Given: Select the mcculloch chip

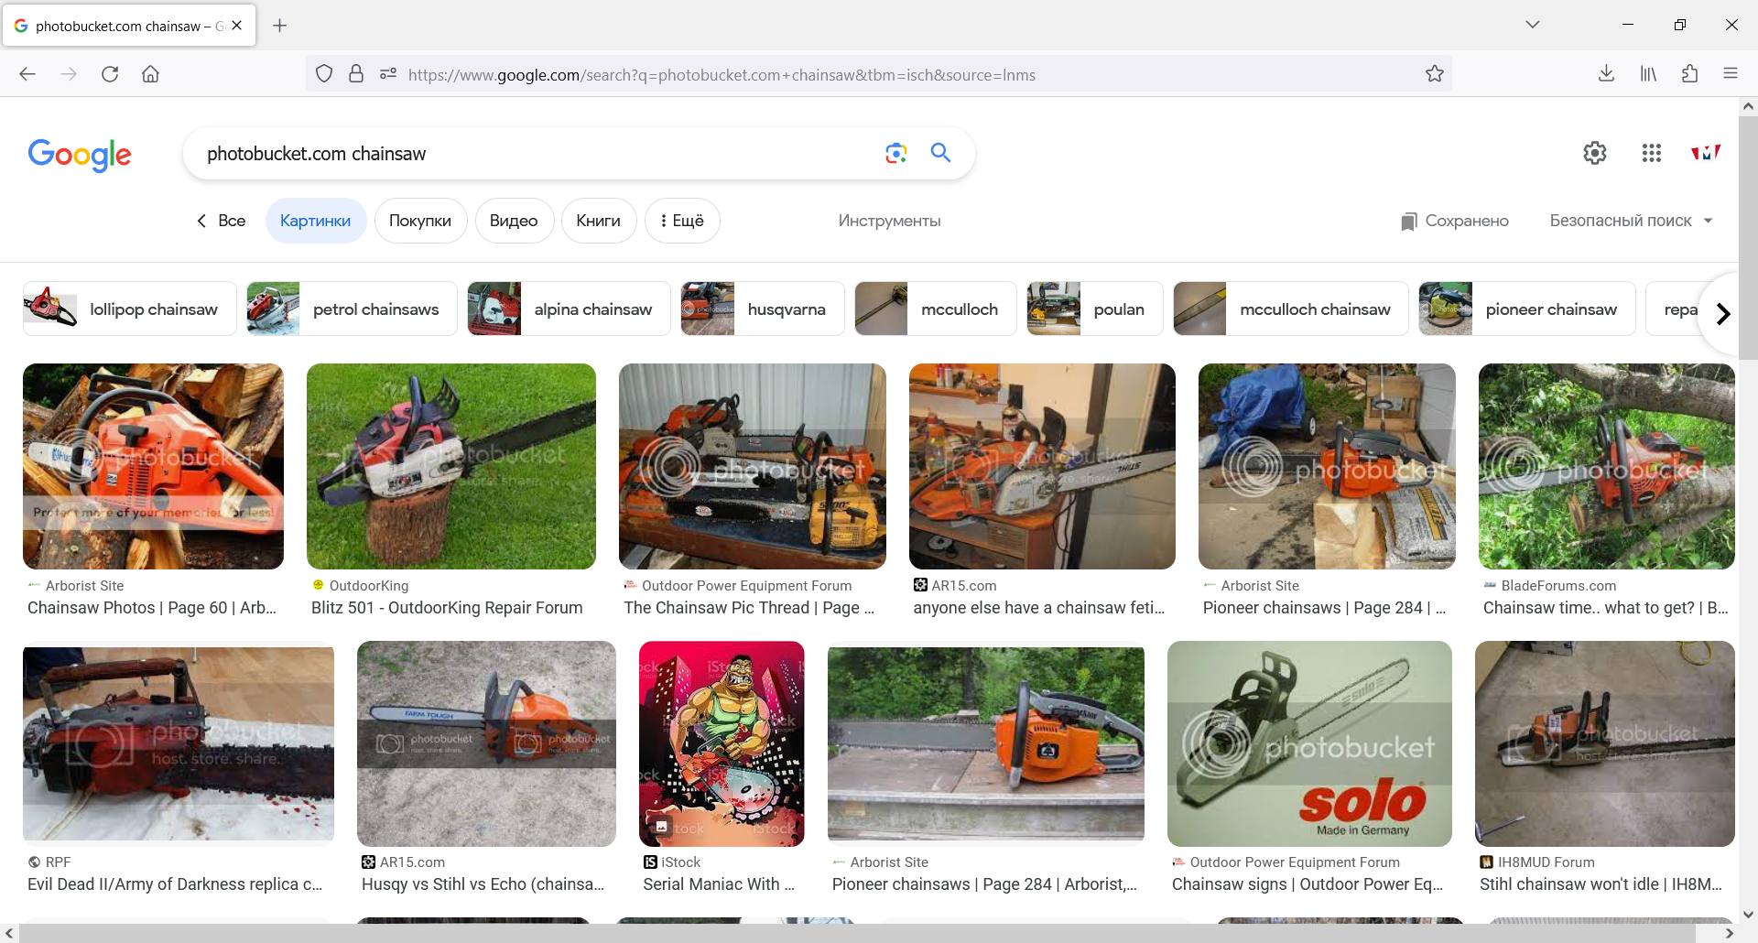Looking at the screenshot, I should pos(935,309).
